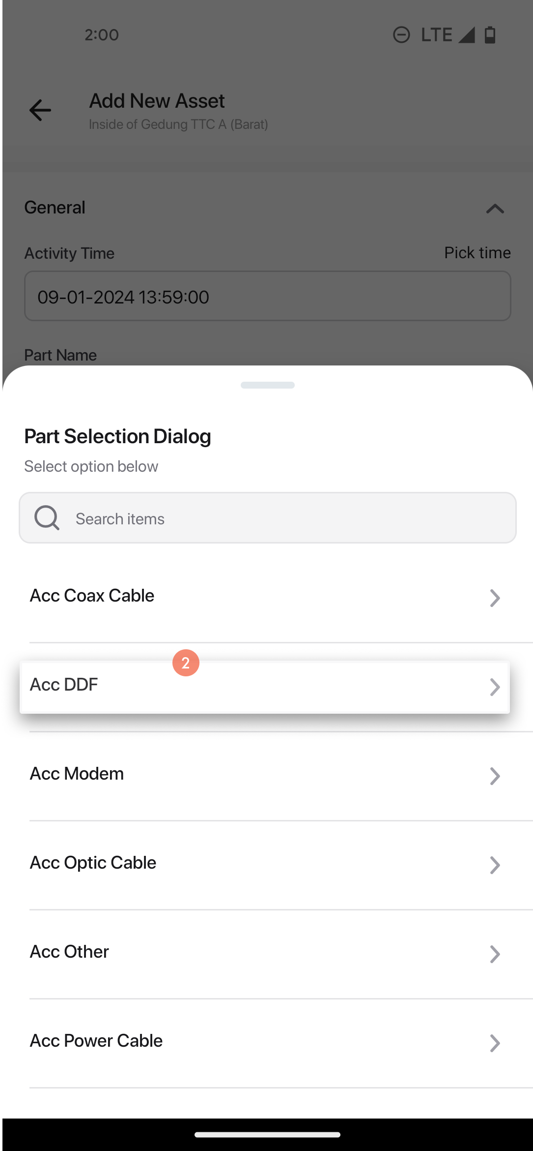Image resolution: width=533 pixels, height=1151 pixels.
Task: Click the Activity Time date field
Action: [268, 296]
